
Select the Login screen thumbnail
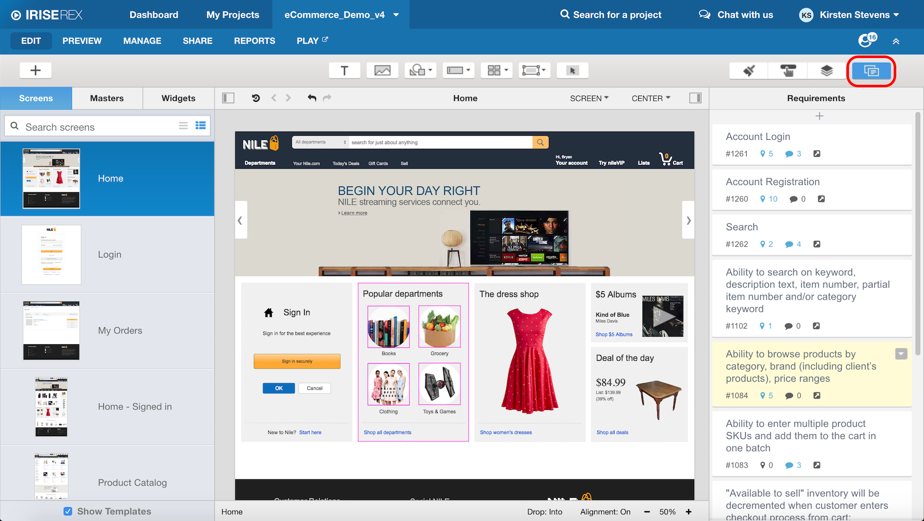[x=51, y=254]
